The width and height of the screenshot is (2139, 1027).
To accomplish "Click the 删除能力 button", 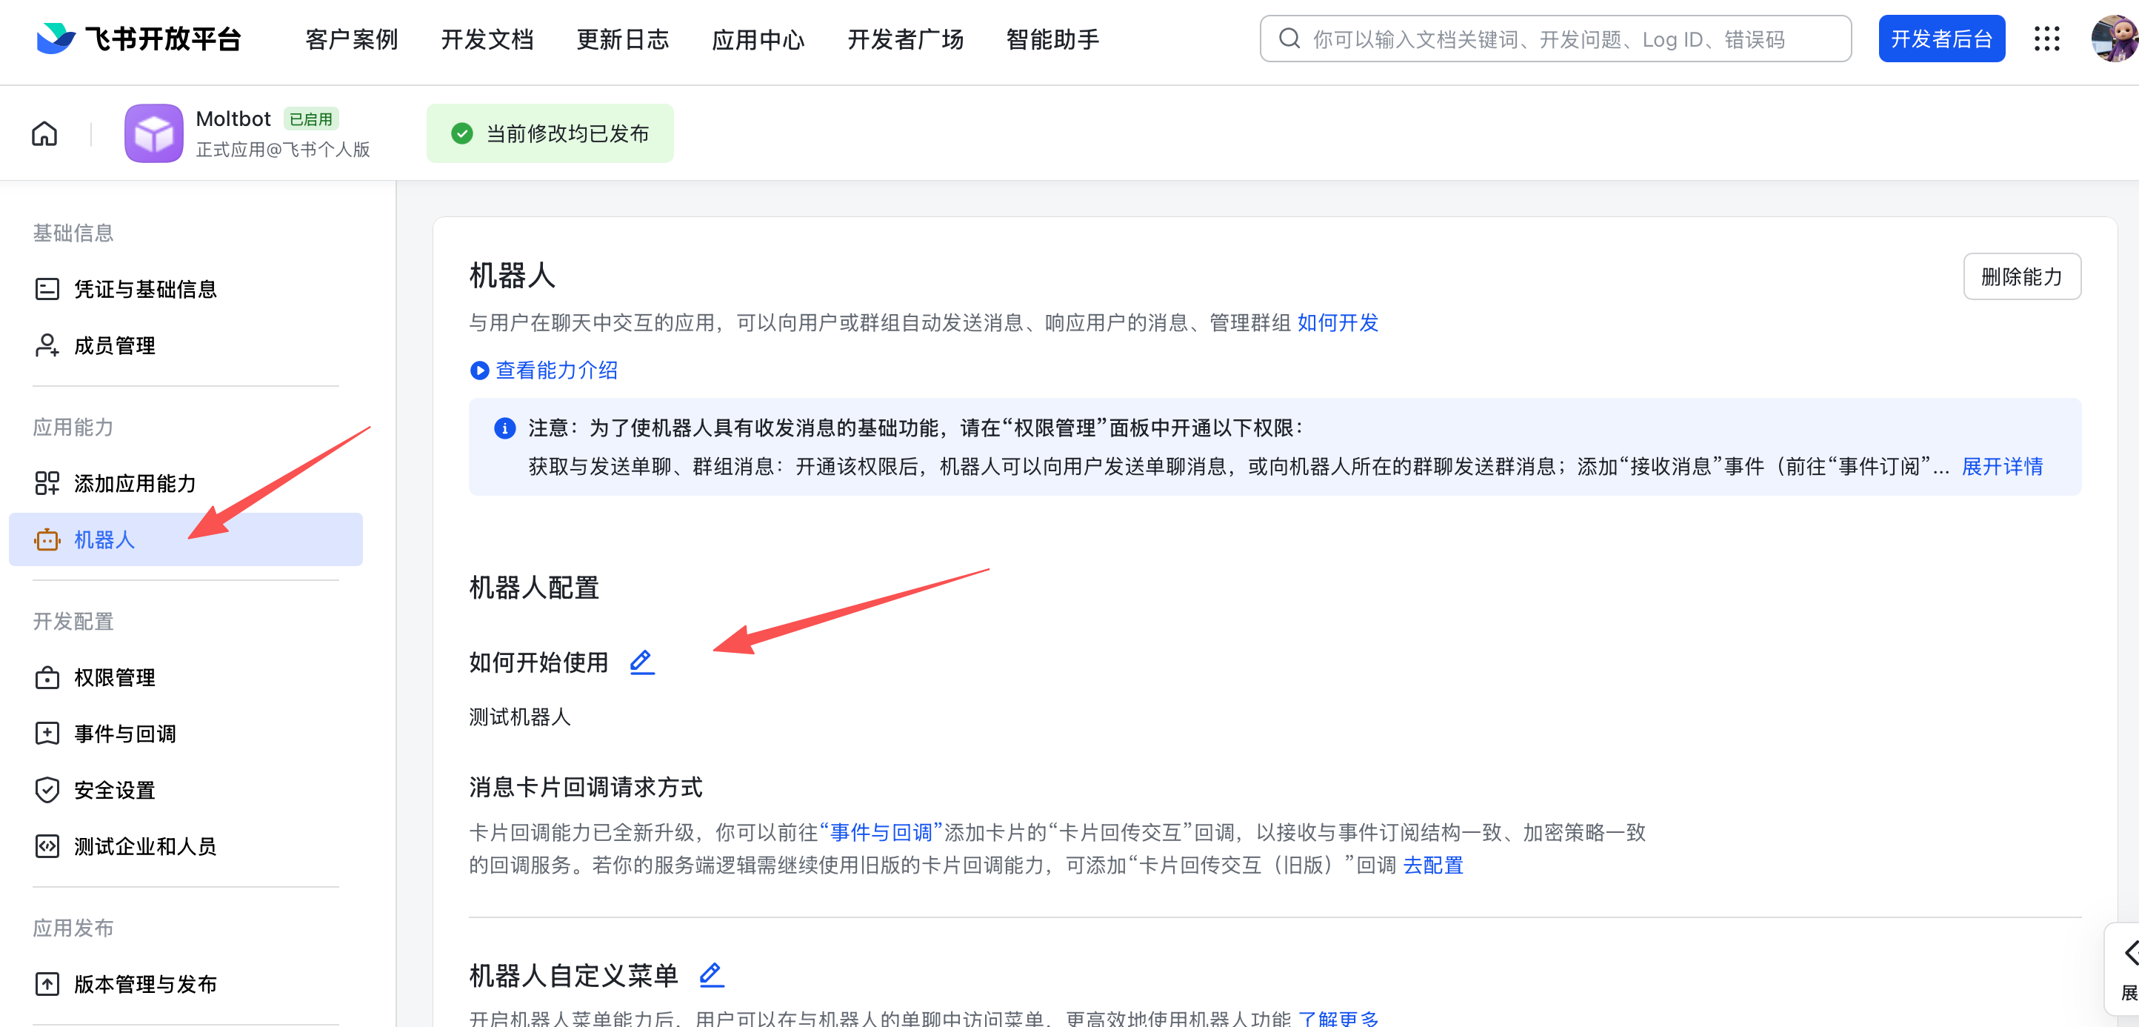I will pyautogui.click(x=2022, y=276).
